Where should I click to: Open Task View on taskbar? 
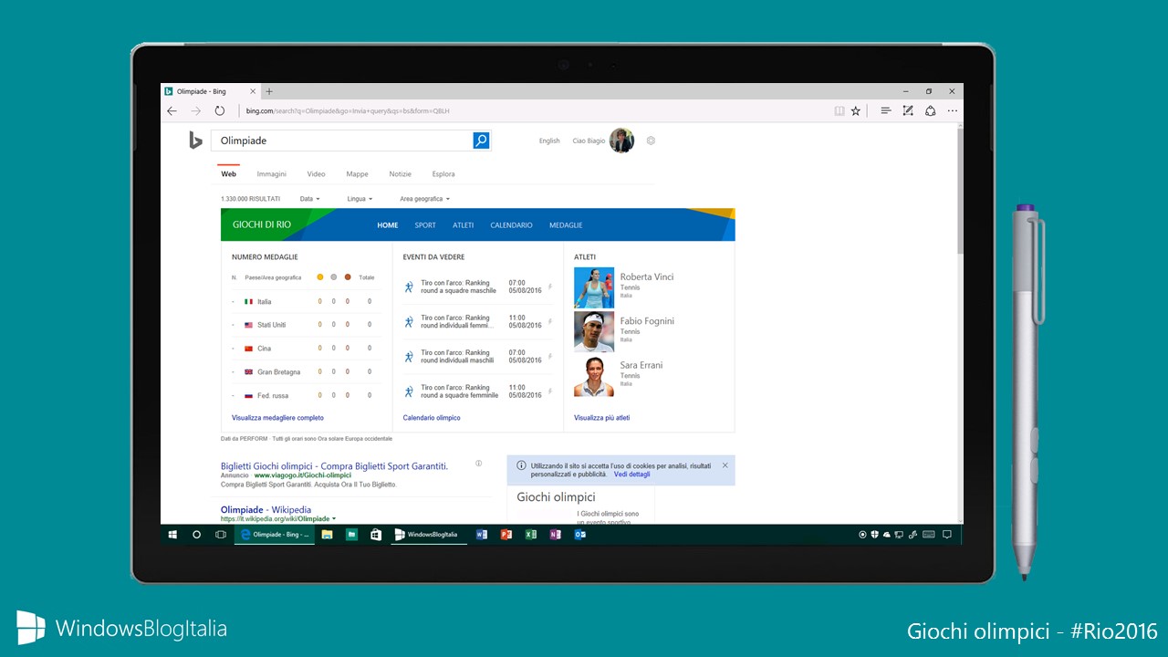[220, 535]
